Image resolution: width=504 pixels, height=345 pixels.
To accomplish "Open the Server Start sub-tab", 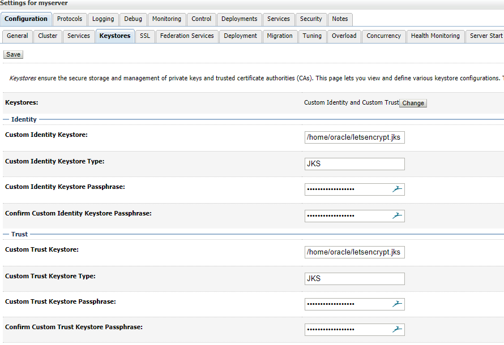I will (486, 36).
